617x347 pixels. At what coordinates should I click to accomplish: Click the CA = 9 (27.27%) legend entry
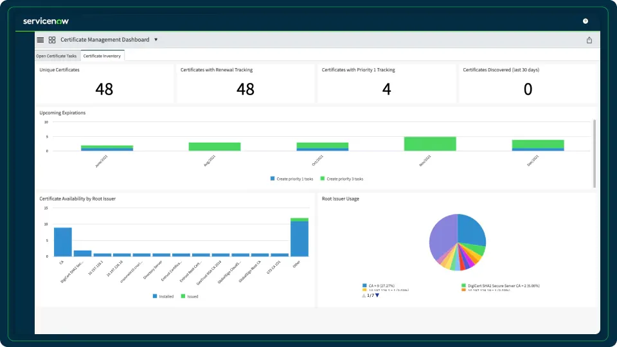[x=378, y=285]
